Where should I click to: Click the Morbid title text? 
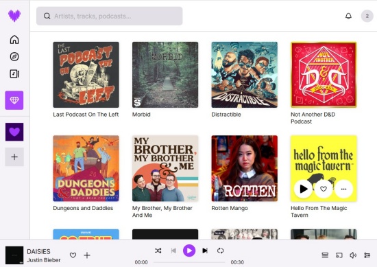(141, 115)
